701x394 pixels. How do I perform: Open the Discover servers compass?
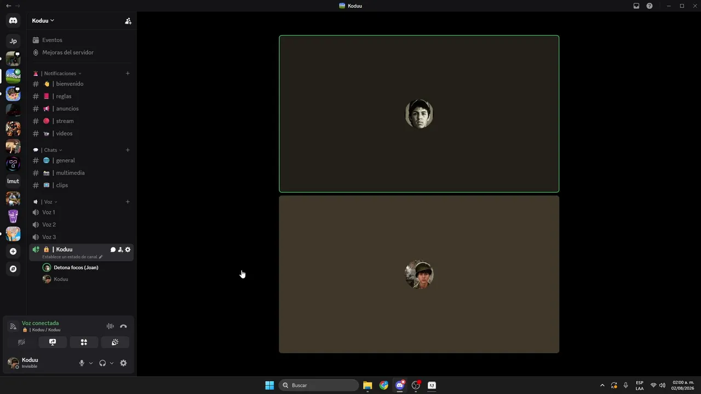click(x=13, y=269)
